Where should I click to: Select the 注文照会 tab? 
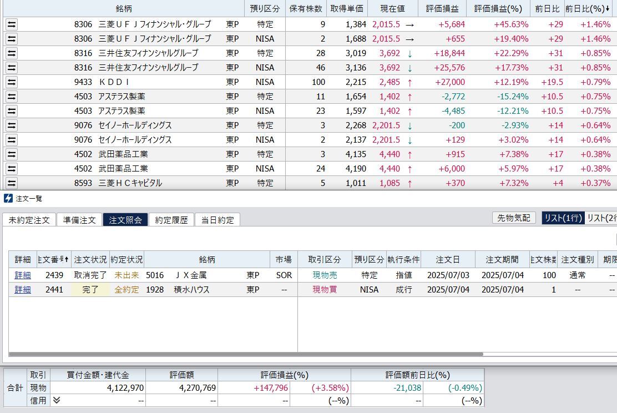pyautogui.click(x=125, y=220)
